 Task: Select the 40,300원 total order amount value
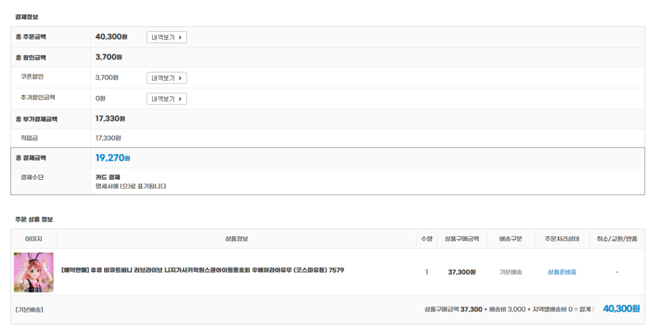(x=111, y=37)
